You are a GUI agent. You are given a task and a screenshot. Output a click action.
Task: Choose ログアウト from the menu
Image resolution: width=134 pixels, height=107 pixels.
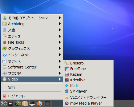32,96
